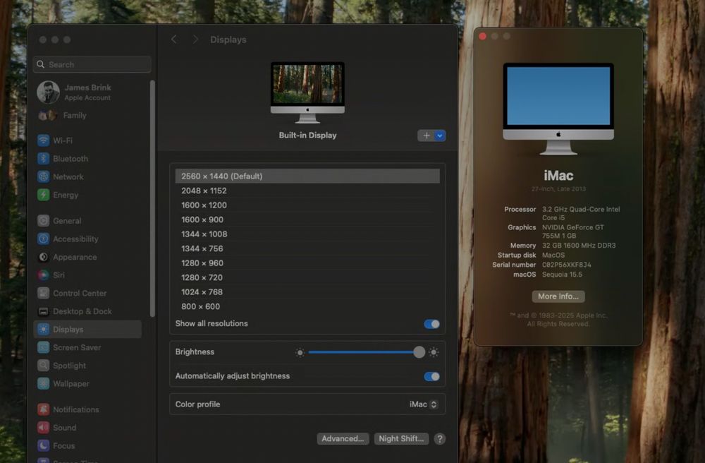Expand the add display chevron menu
The height and width of the screenshot is (463, 705).
440,136
